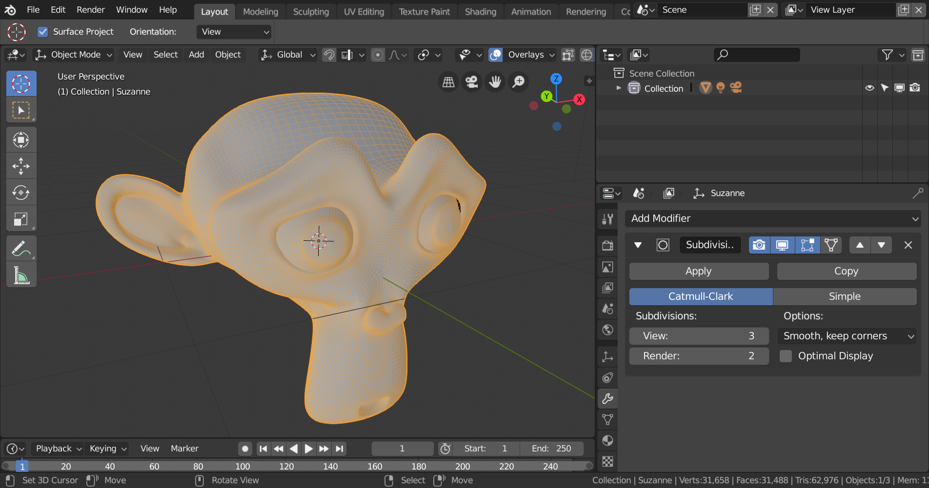This screenshot has height=488, width=929.
Task: Toggle Collection selectability arrow icon
Action: pos(885,88)
